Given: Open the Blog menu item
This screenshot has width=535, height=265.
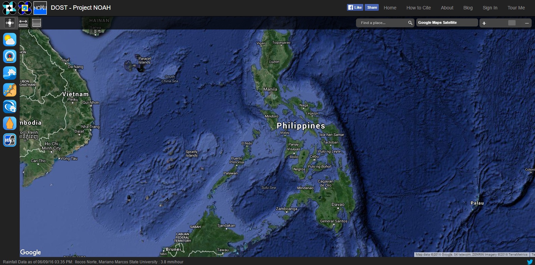Looking at the screenshot, I should pyautogui.click(x=468, y=8).
